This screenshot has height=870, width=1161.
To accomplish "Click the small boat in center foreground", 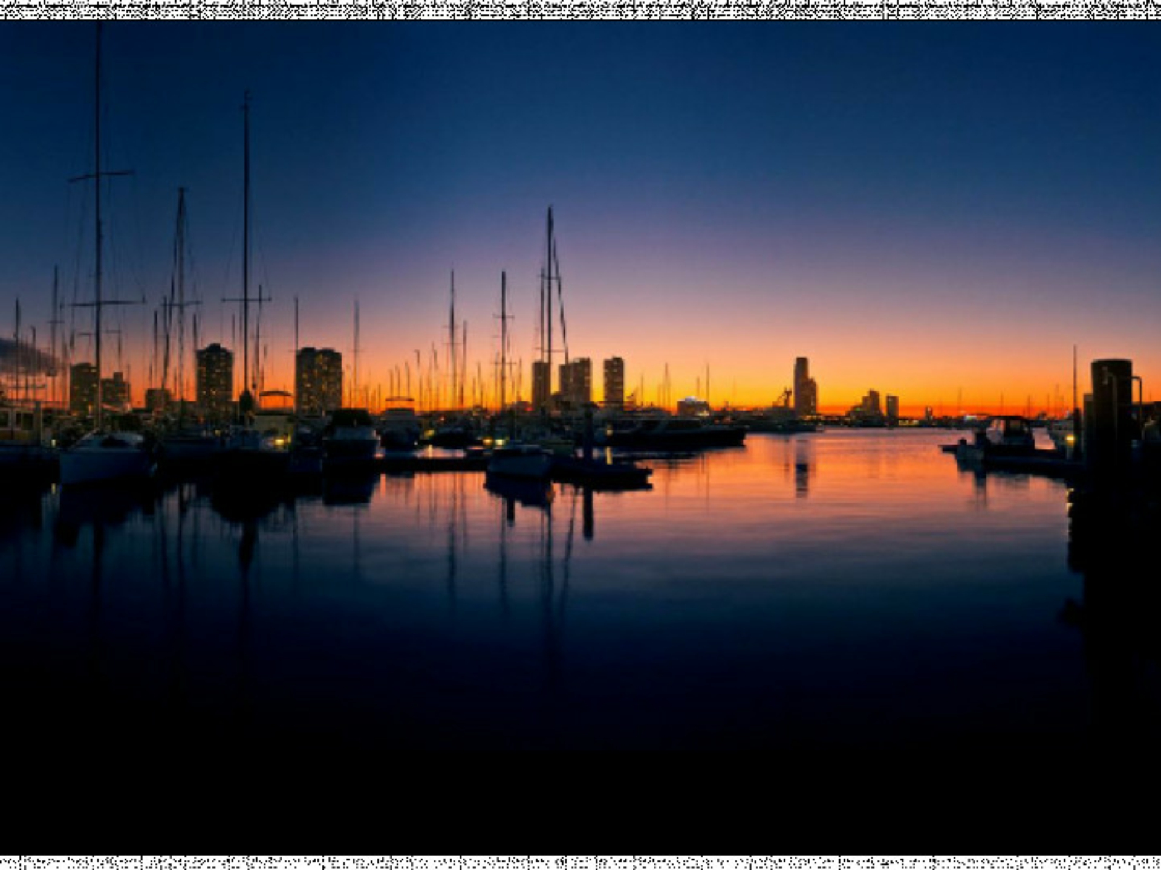I will tap(519, 460).
